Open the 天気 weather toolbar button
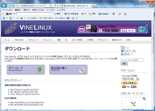 [x=92, y=14]
